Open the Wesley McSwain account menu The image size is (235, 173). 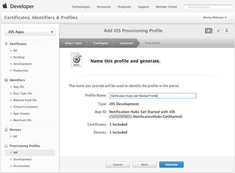[215, 17]
